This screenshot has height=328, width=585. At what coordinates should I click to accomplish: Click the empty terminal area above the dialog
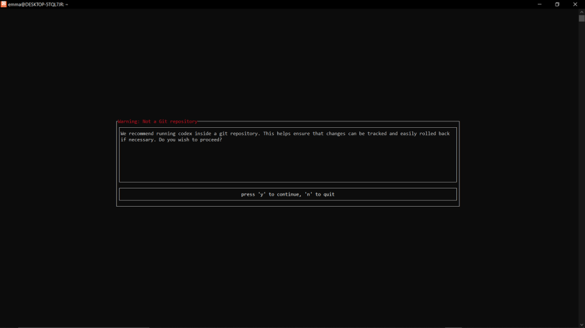coord(288,65)
